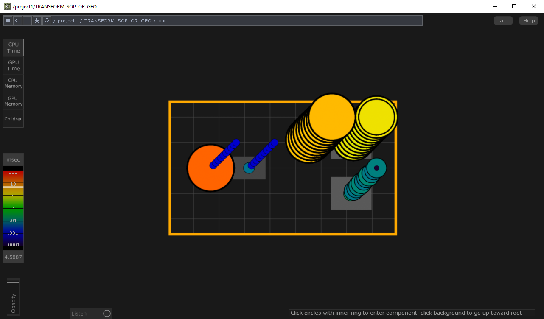
Task: Click the small teal circle on gray square
Action: [249, 168]
